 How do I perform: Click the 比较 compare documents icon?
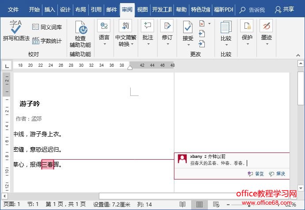point(226,27)
